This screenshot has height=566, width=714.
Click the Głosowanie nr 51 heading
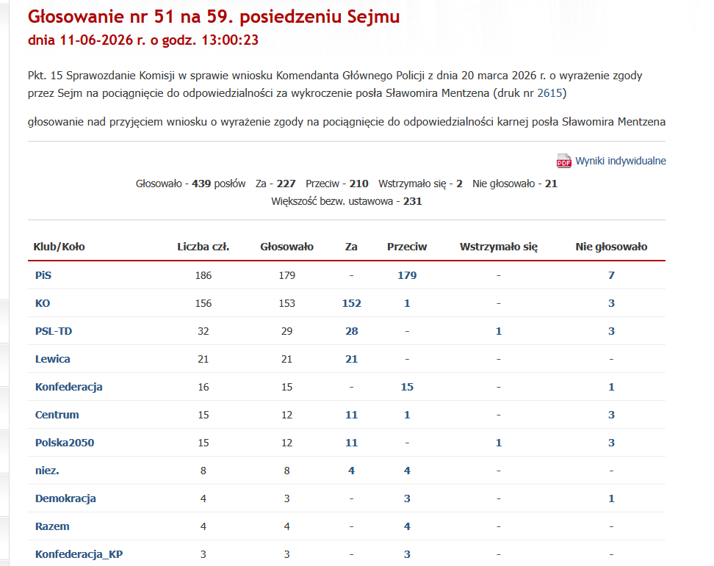coord(214,16)
